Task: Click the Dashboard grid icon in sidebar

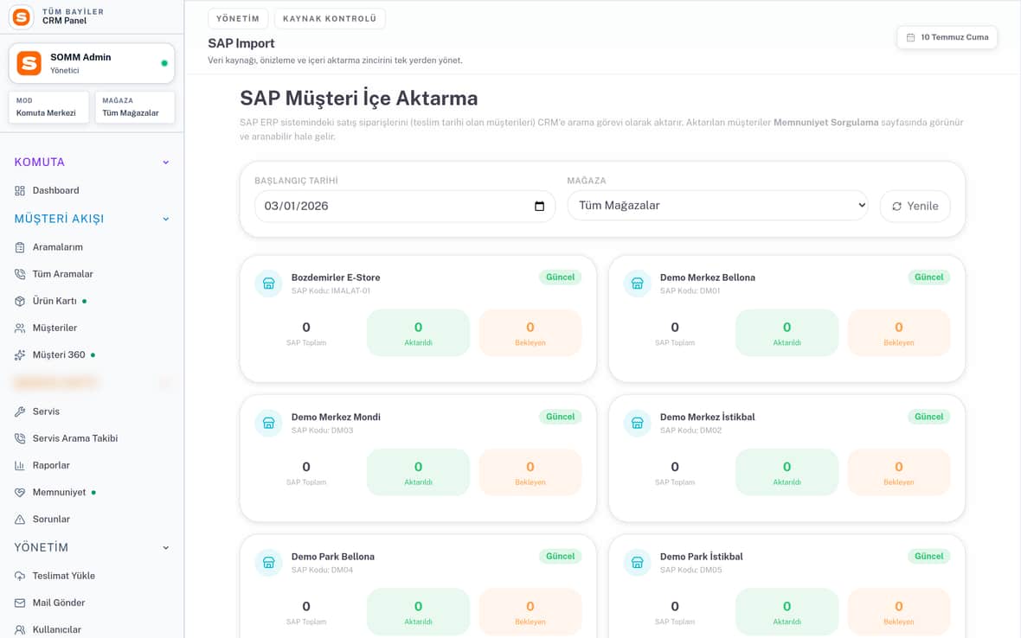Action: (x=20, y=190)
